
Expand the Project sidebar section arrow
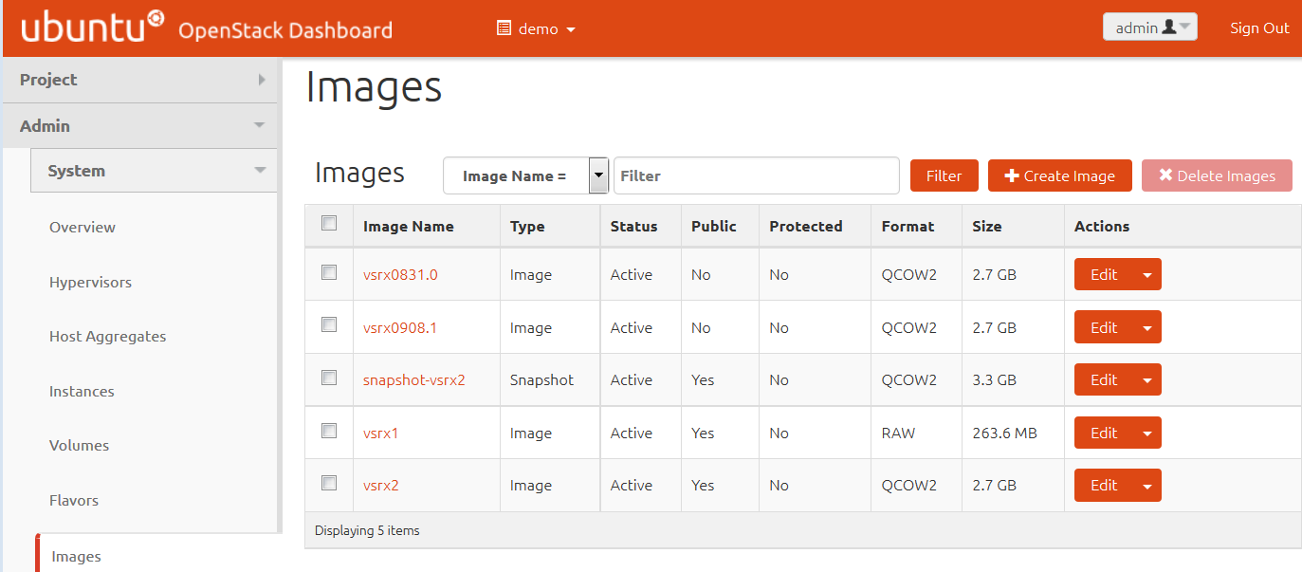262,80
